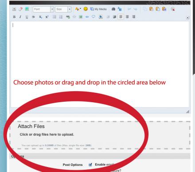
Task: Click 'Click or drag files here to upload.'
Action: pos(47,135)
